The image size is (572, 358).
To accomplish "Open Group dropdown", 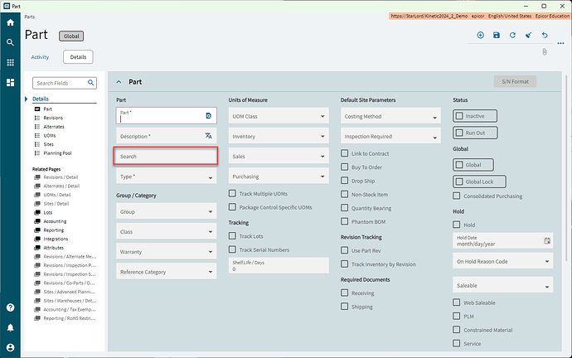I will [x=167, y=211].
